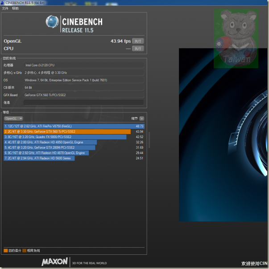Click the 细节 details arrow button
Image resolution: width=269 pixels, height=269 pixels.
pos(142,118)
